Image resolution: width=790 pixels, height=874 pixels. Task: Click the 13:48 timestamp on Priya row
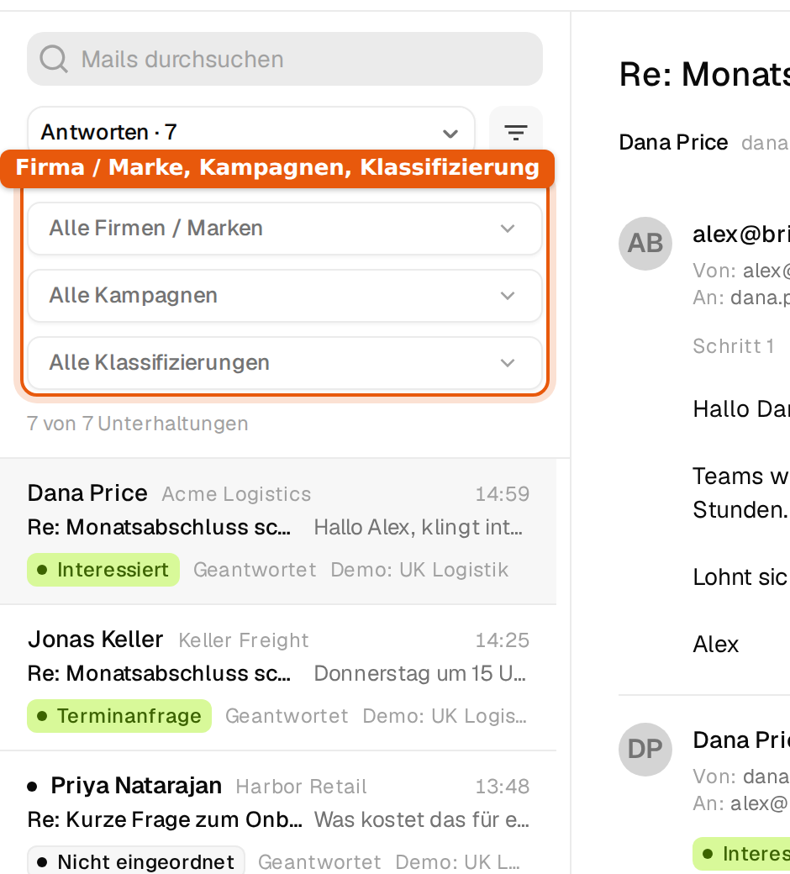(503, 787)
